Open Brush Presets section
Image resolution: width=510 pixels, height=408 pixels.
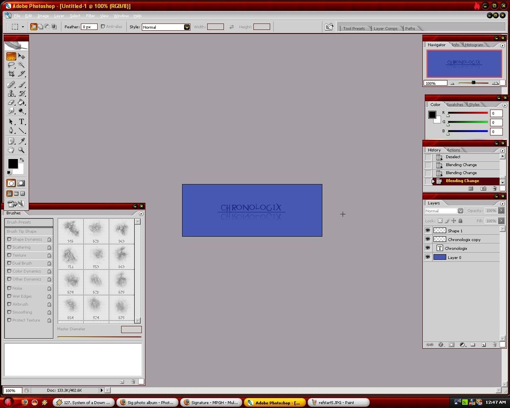(x=29, y=222)
